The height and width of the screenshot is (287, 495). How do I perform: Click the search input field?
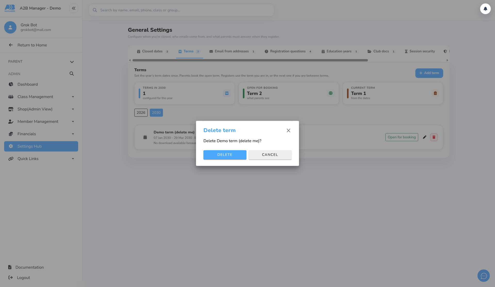181,10
